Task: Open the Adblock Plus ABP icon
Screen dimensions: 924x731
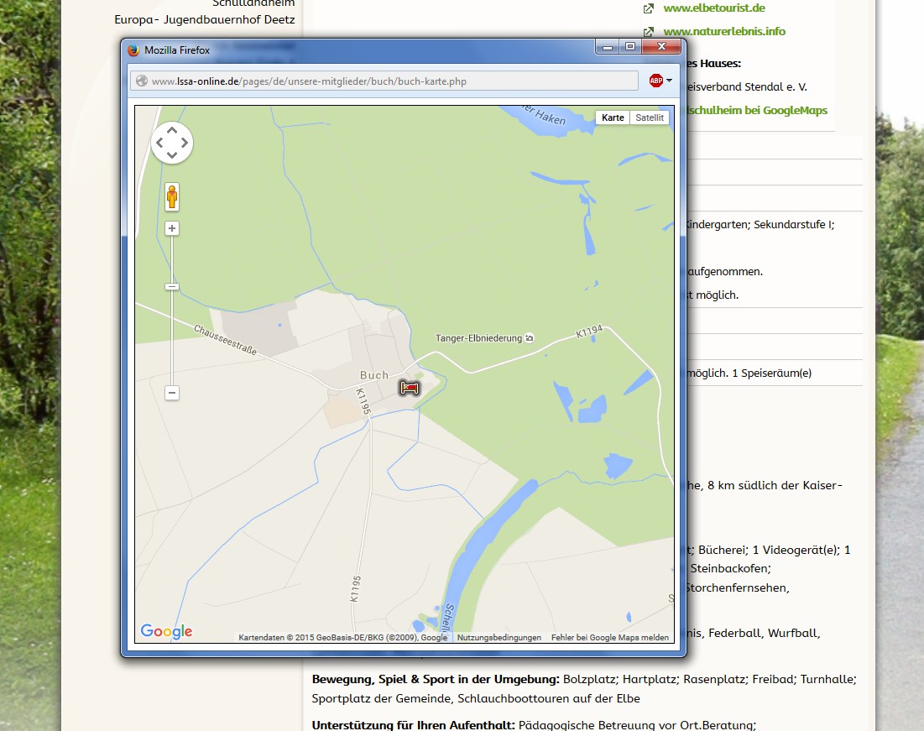Action: click(x=656, y=81)
